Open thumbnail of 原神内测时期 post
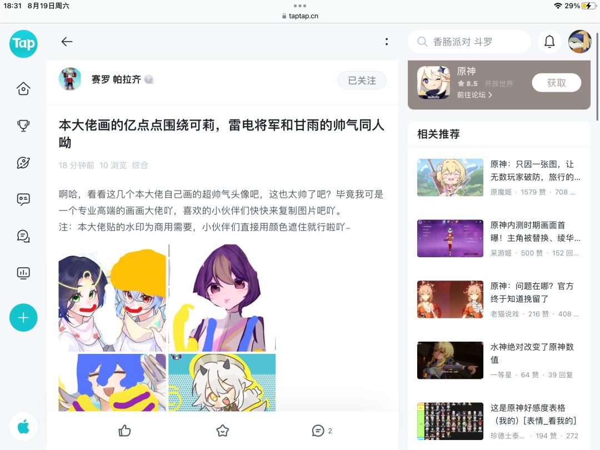The image size is (600, 450). tap(450, 238)
